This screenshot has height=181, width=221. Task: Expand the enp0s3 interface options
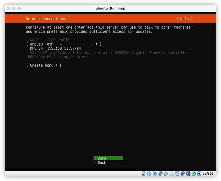pyautogui.click(x=64, y=44)
